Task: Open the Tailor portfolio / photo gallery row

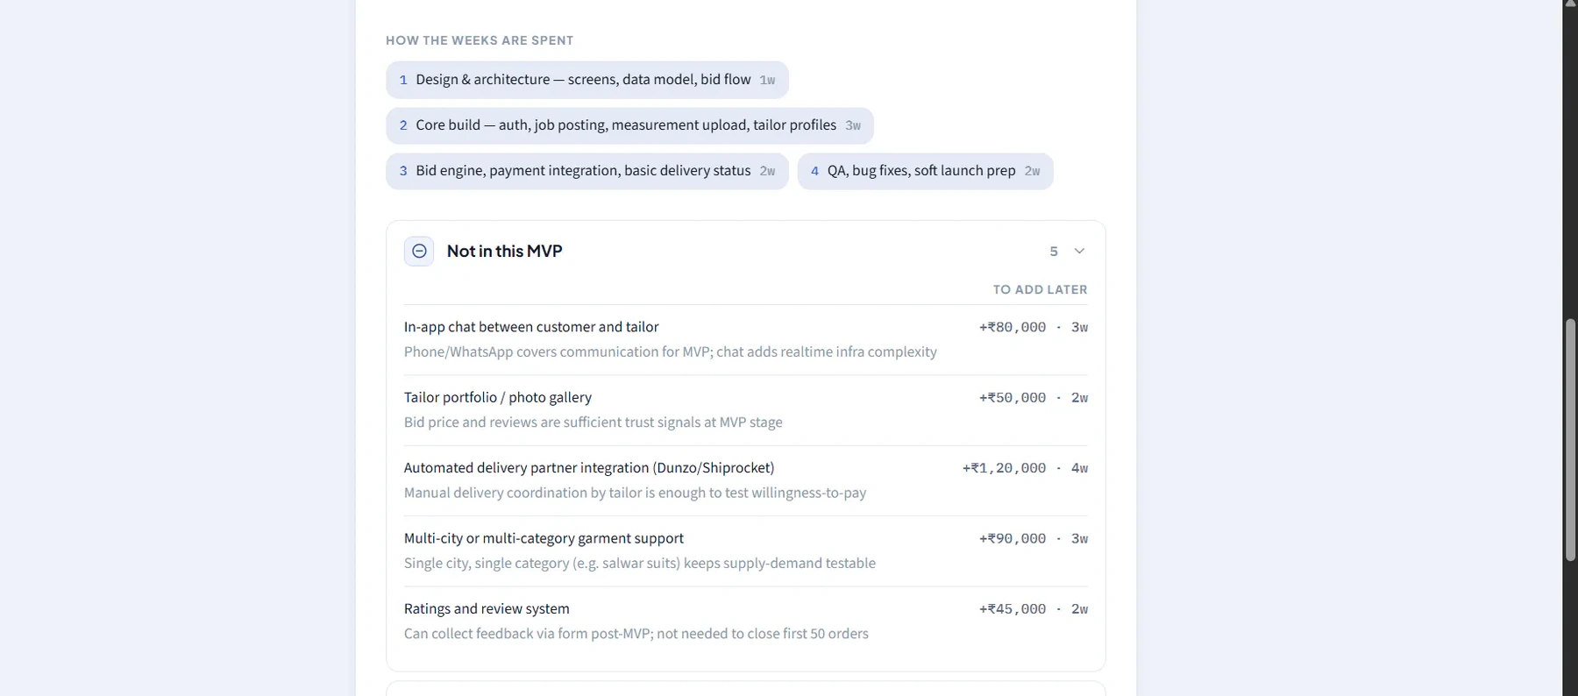Action: (x=745, y=410)
